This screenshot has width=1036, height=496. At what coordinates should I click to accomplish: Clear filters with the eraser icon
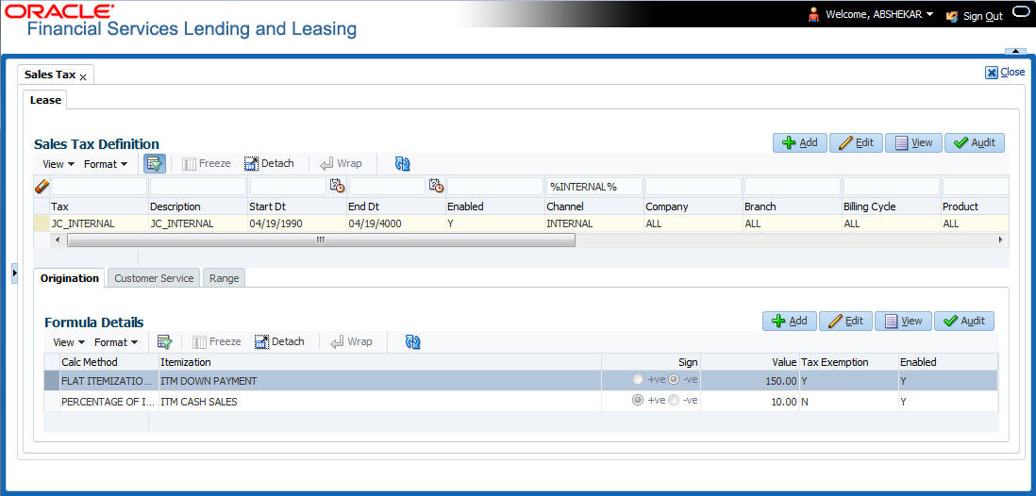point(41,187)
